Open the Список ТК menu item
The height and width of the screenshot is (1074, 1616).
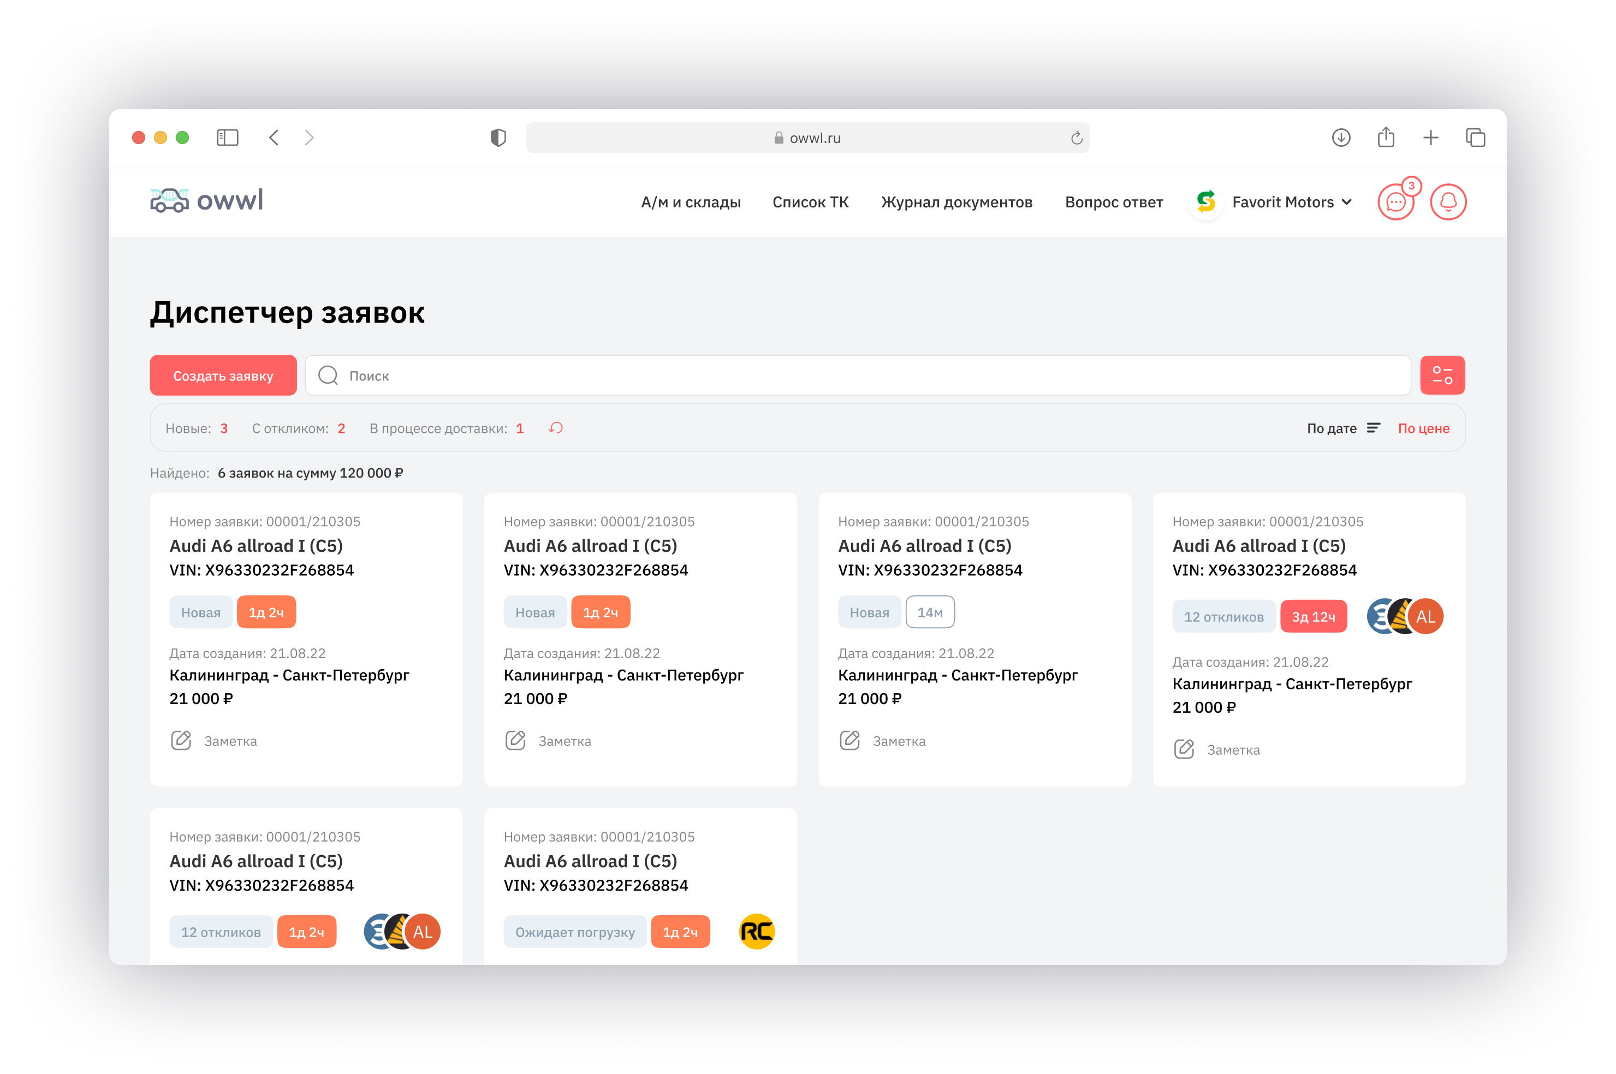click(810, 202)
